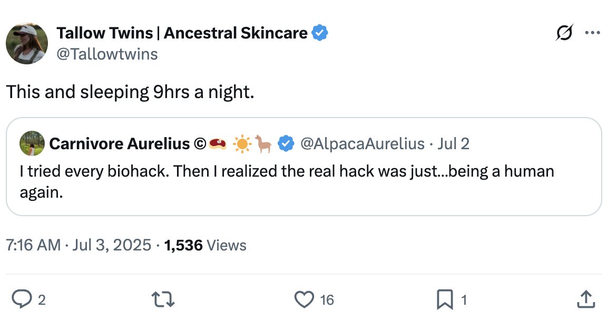Click the reply speech bubble icon
The width and height of the screenshot is (607, 319).
click(22, 299)
